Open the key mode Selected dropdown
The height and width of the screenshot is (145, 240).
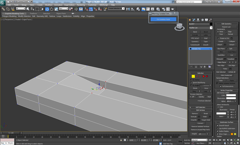tap(199, 140)
